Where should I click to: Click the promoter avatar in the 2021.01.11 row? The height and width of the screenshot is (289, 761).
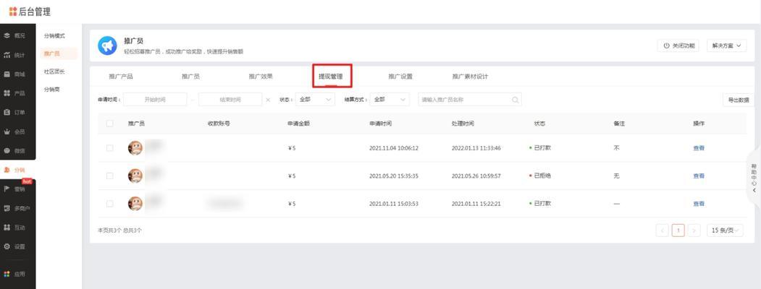pos(135,203)
